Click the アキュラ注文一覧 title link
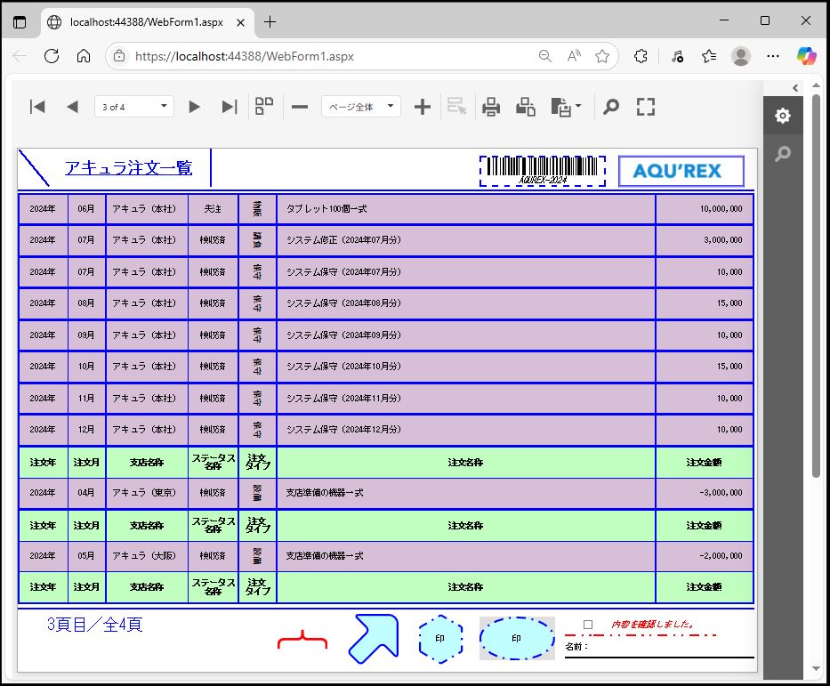Screen dimensions: 830x686 tap(128, 168)
